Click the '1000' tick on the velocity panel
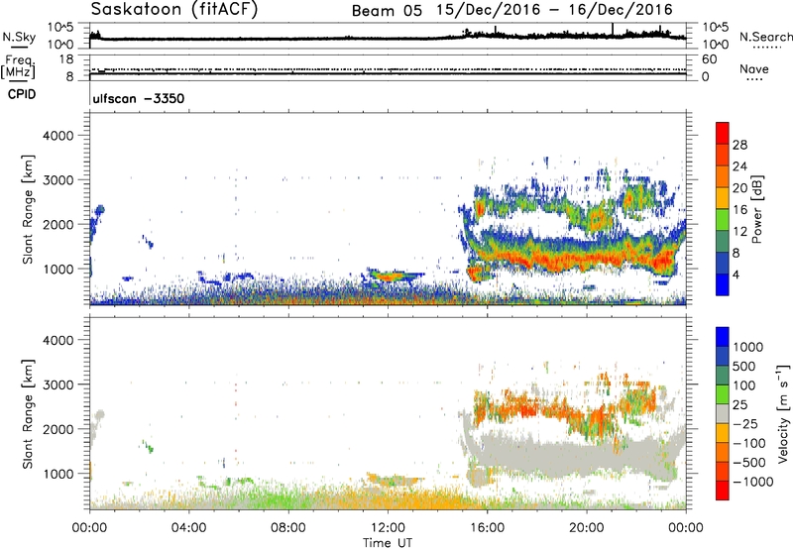The image size is (793, 549). 57,474
